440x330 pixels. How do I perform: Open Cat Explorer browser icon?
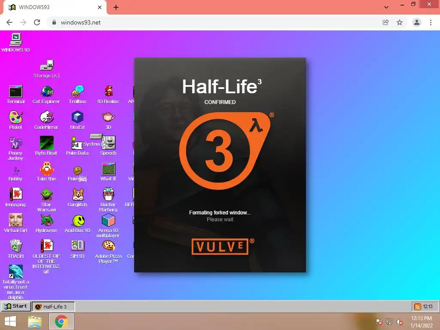coord(46,95)
